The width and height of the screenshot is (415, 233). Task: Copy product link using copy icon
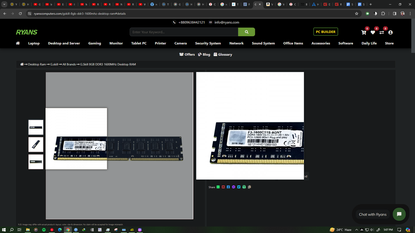coord(249,187)
